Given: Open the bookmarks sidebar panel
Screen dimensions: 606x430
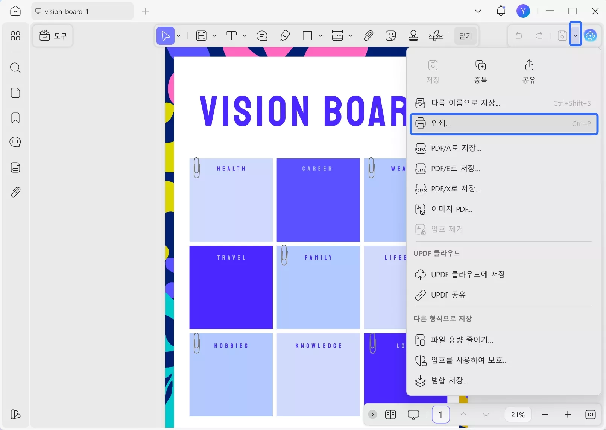Looking at the screenshot, I should [x=15, y=118].
